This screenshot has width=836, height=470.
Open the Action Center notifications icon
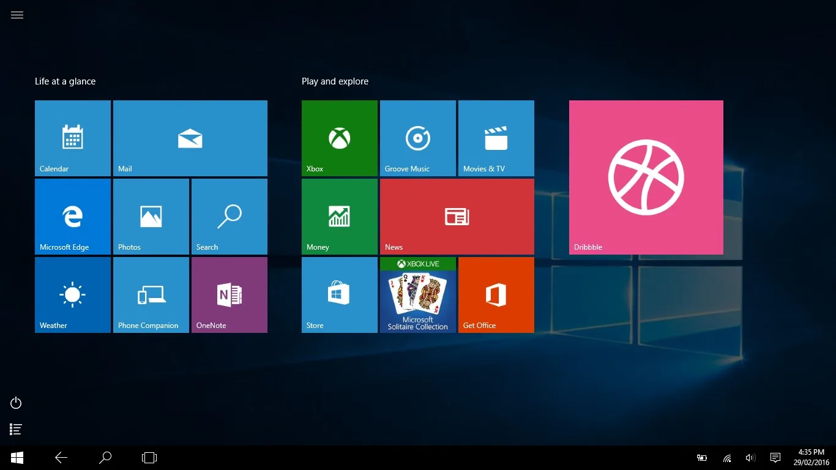(x=775, y=458)
